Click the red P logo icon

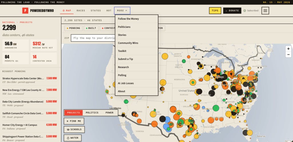tap(25, 11)
